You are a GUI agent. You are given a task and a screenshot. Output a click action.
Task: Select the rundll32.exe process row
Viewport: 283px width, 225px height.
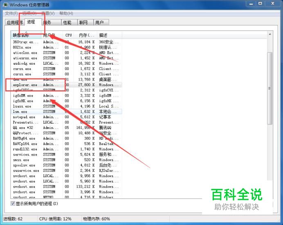click(x=66, y=149)
